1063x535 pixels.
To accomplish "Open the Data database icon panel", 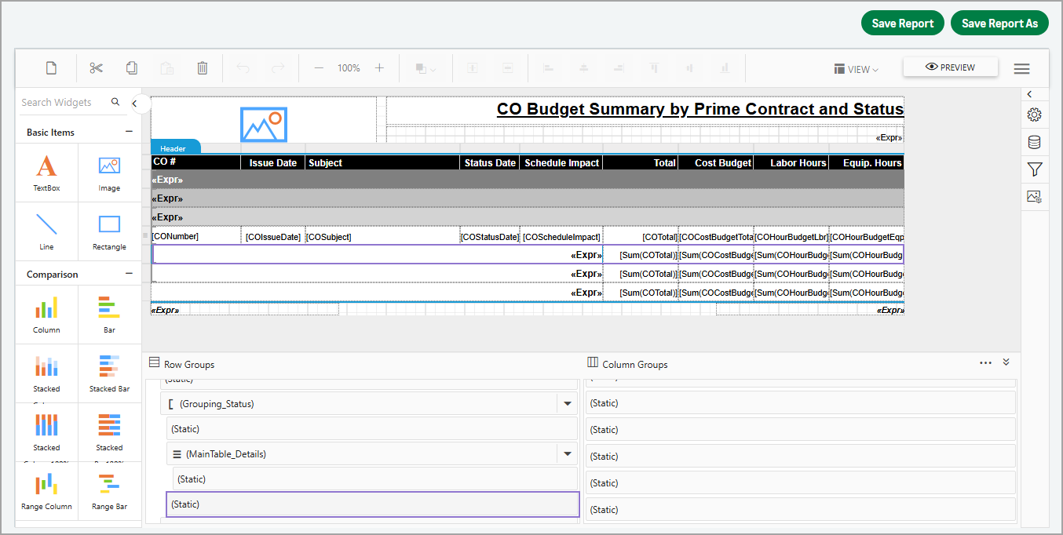I will (1034, 142).
